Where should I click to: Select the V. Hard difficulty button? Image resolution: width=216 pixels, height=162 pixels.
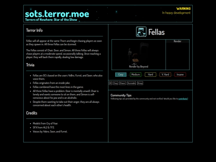[165, 74]
